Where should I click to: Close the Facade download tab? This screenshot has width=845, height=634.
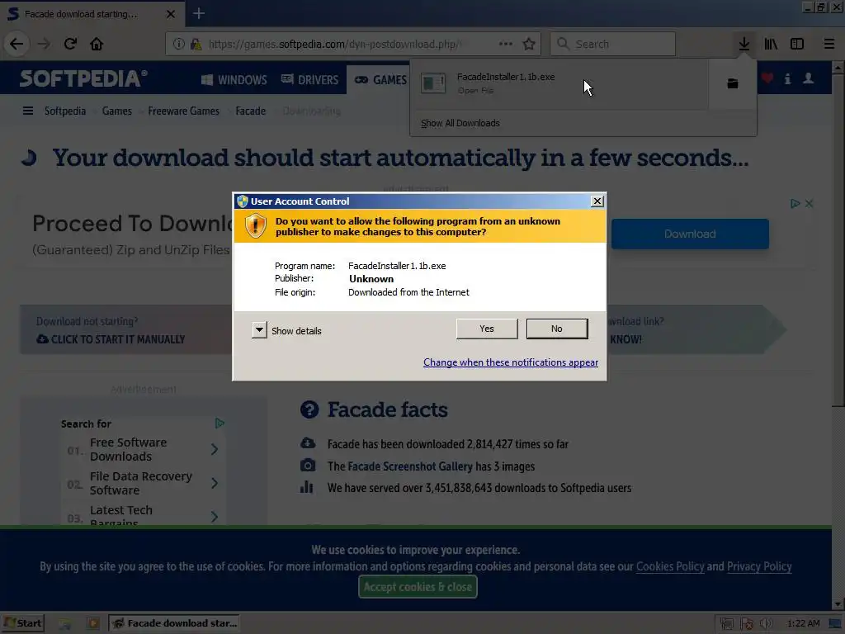pos(171,14)
